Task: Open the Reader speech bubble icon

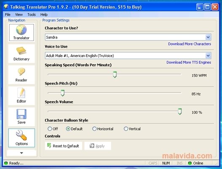Action: tap(21, 72)
